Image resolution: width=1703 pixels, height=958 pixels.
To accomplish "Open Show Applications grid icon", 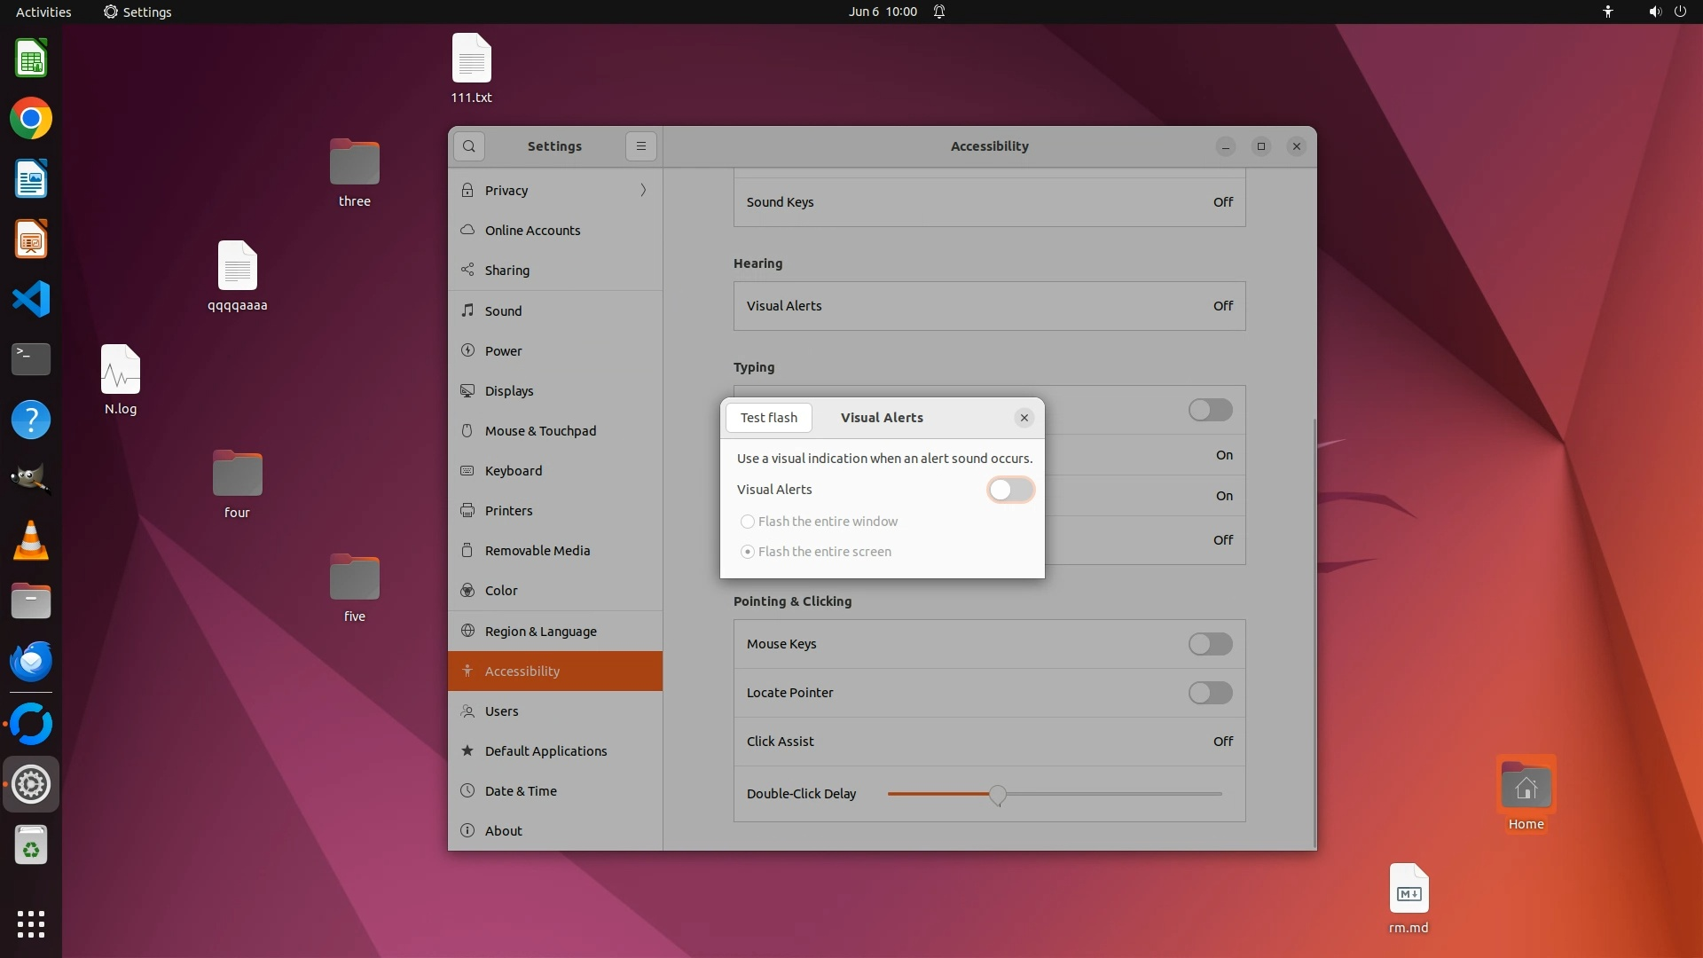I will click(x=31, y=924).
